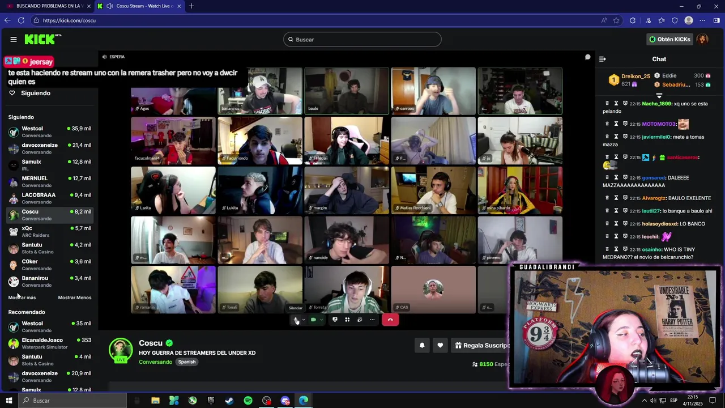Select the Coscu Stream browser tab
Screen dimensions: 725x408
pos(140,6)
